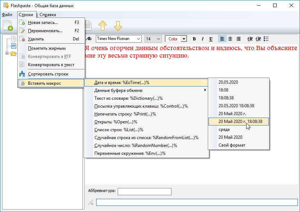Select the text document tree item icon
The image size is (300, 212).
(x=14, y=39)
